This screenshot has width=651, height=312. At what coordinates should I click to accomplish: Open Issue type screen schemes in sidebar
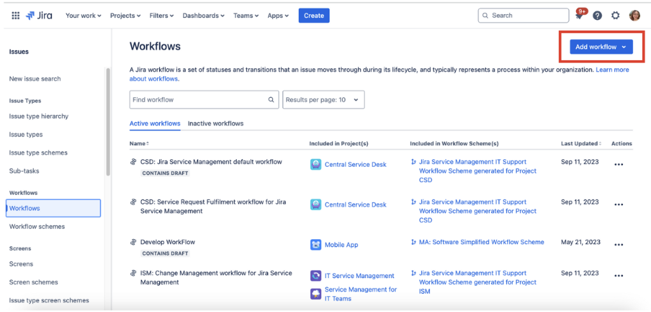coord(49,300)
